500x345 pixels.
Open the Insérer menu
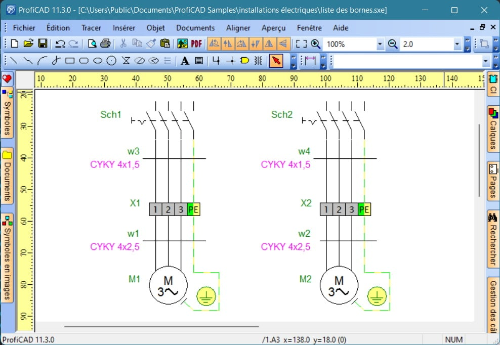(123, 28)
